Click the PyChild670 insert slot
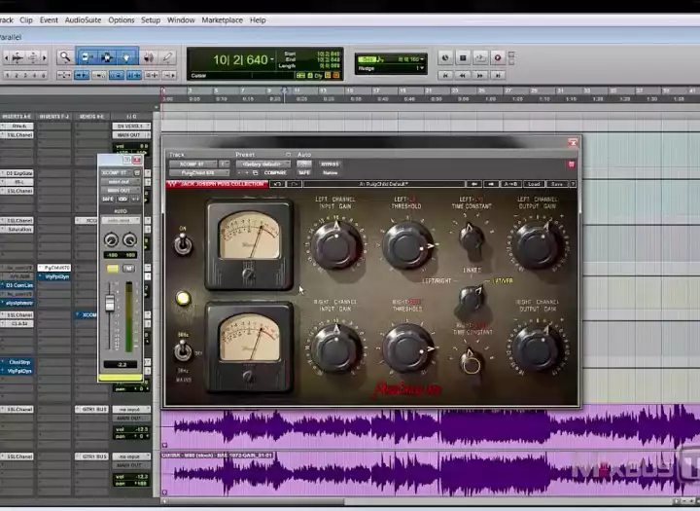Image resolution: width=700 pixels, height=511 pixels. (x=54, y=268)
